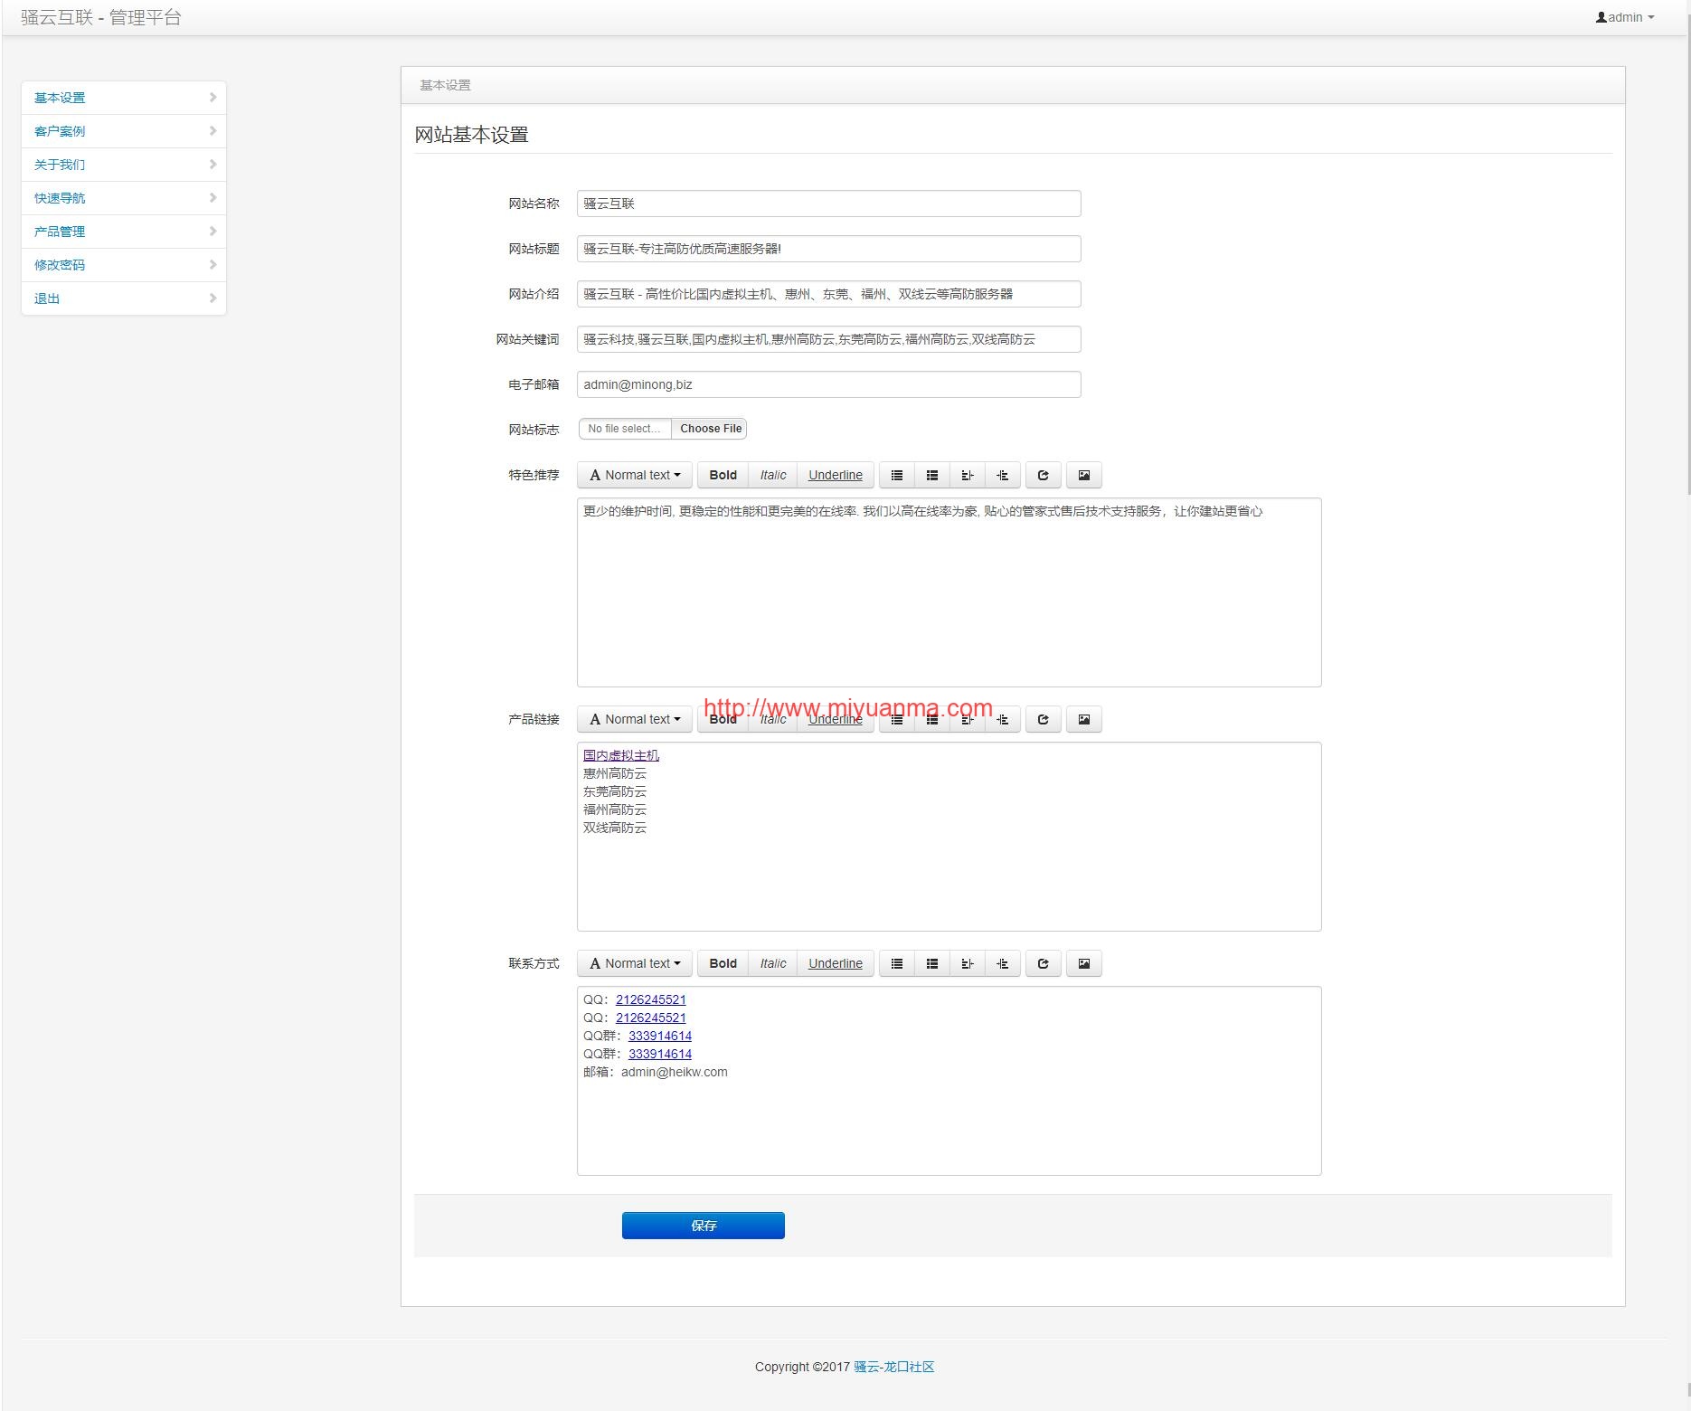Open 基本设置 in the sidebar

point(124,98)
